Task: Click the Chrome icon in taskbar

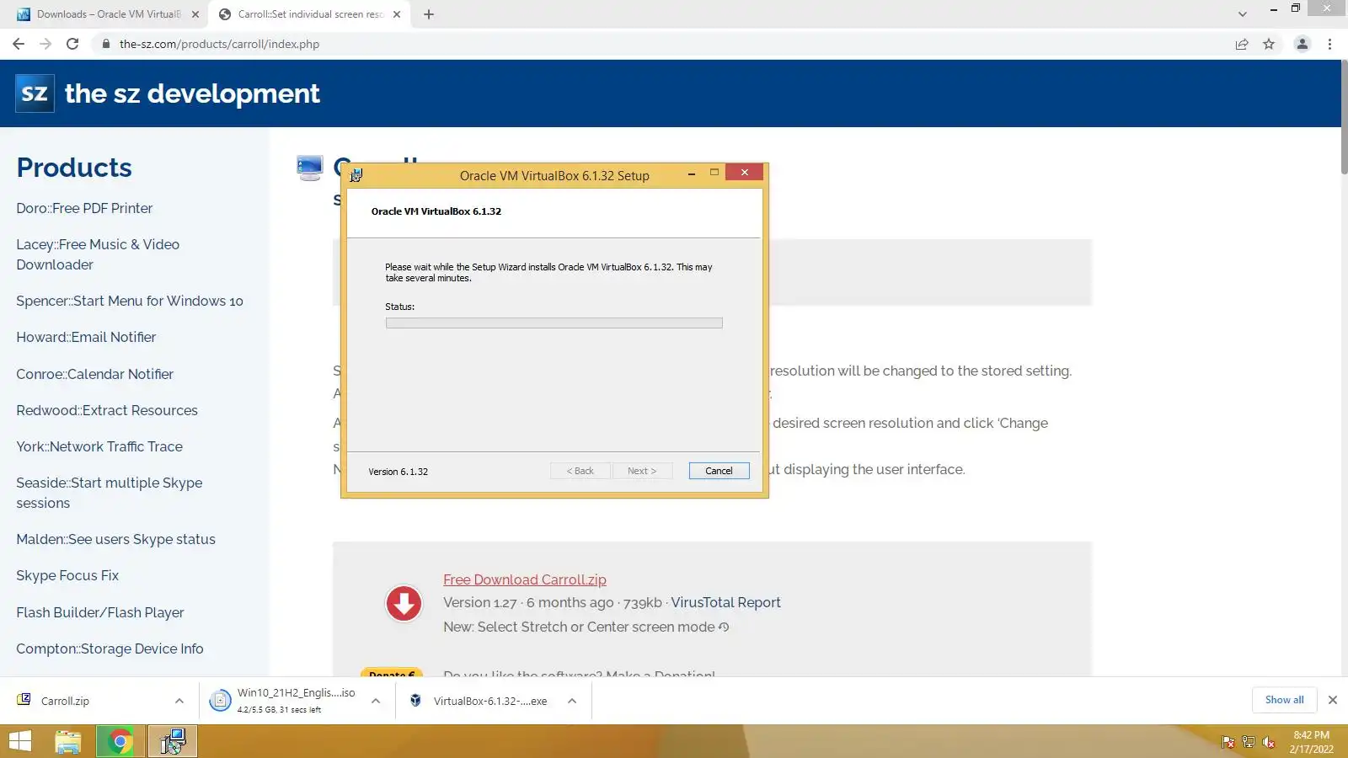Action: click(x=120, y=741)
